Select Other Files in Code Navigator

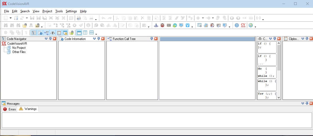click(x=19, y=52)
